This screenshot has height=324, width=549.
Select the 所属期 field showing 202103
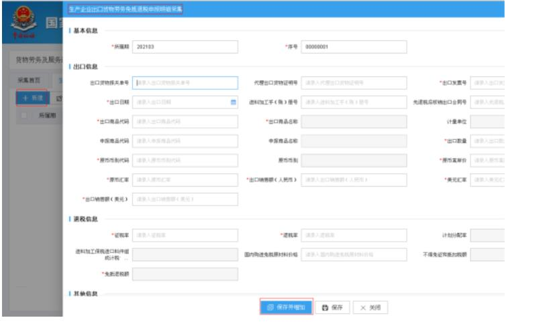(x=185, y=47)
